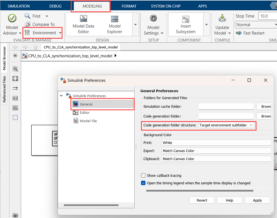This screenshot has width=277, height=218.
Task: Click the Update Model icon
Action: pyautogui.click(x=222, y=18)
